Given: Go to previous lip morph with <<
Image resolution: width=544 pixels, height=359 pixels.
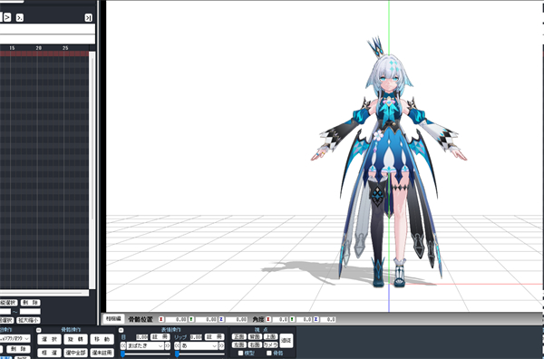Looking at the screenshot, I should pyautogui.click(x=178, y=345).
